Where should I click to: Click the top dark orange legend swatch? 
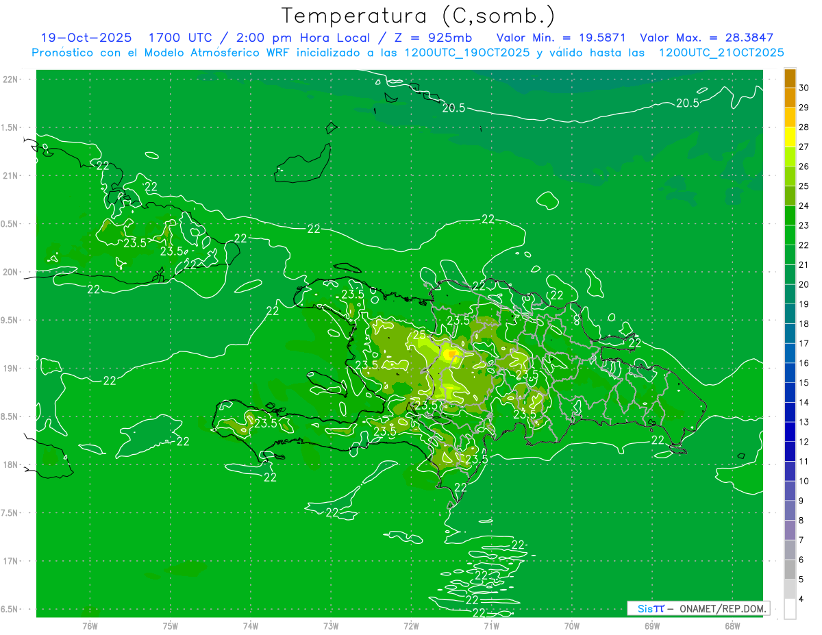click(790, 79)
